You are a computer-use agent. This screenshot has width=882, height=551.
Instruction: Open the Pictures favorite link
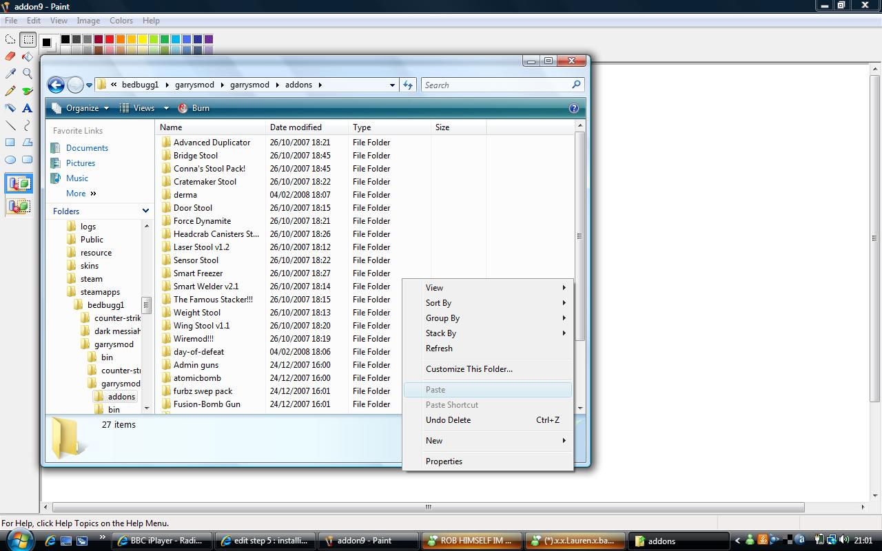[81, 163]
